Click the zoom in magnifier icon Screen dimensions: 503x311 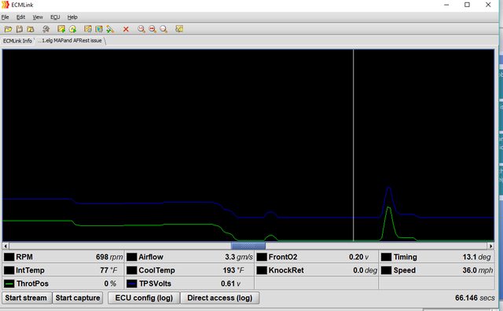pos(141,29)
